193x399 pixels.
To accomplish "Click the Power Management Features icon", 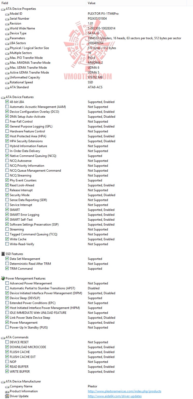I will click(3, 278).
